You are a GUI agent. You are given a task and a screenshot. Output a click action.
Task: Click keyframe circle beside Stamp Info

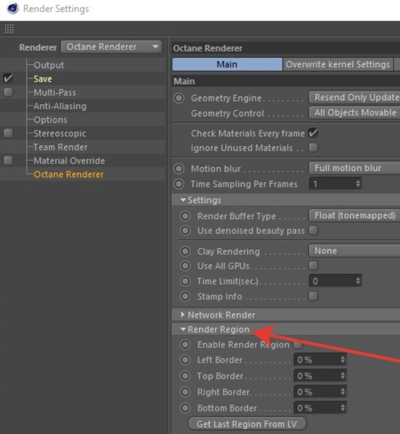coord(186,296)
